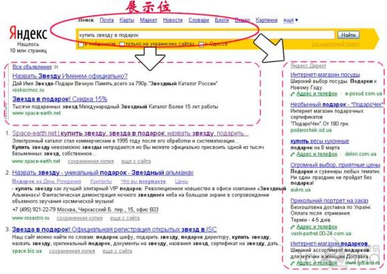Click the green arrow icon beside delon.com.ua
The height and width of the screenshot is (274, 387).
293,155
